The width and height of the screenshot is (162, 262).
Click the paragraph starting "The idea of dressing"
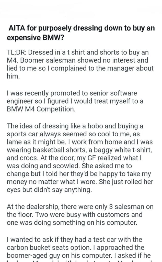tap(81, 154)
